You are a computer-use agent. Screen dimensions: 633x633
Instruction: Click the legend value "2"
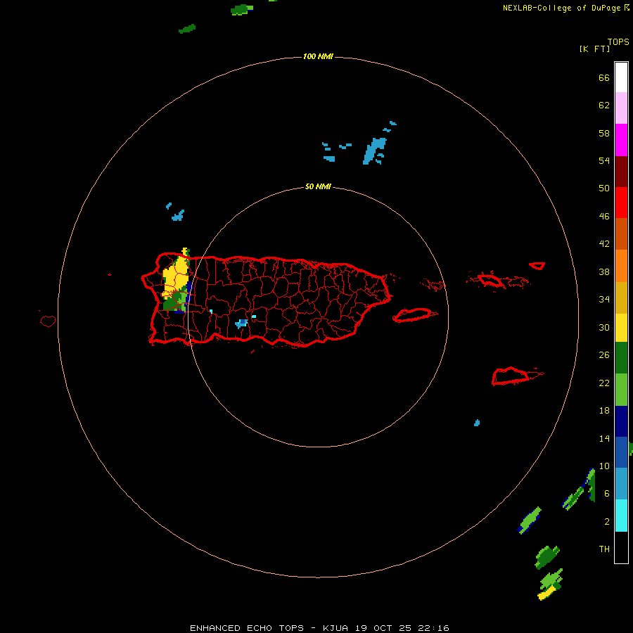click(606, 522)
